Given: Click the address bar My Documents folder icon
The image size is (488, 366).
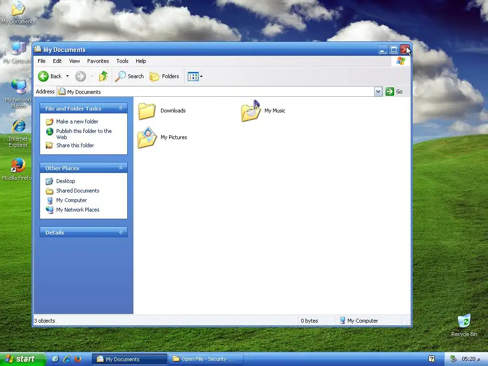Looking at the screenshot, I should click(62, 91).
